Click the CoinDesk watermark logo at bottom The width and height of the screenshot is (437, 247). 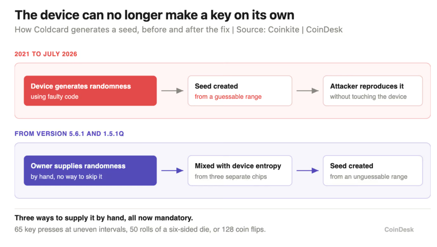(x=399, y=229)
